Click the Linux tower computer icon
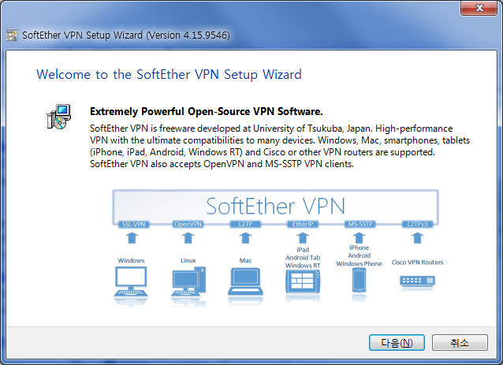 pos(188,281)
